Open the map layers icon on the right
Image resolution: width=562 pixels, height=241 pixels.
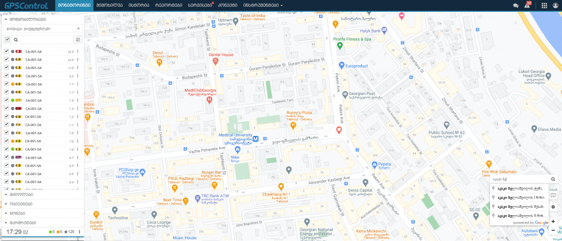(553, 195)
